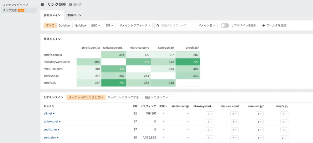This screenshot has height=143, width=313.
Task: Click the 5,914 ドメイン count text
Action: click(54, 97)
